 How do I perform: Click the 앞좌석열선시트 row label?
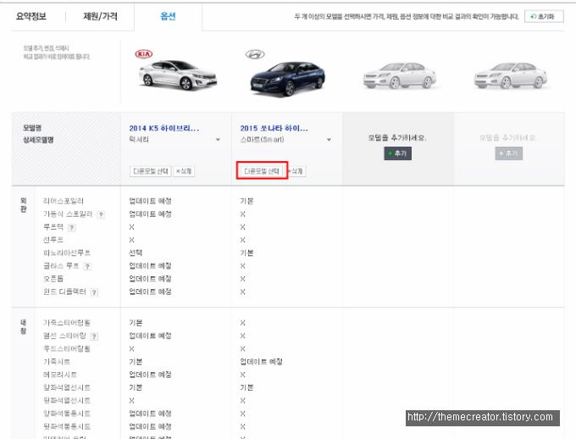click(66, 387)
